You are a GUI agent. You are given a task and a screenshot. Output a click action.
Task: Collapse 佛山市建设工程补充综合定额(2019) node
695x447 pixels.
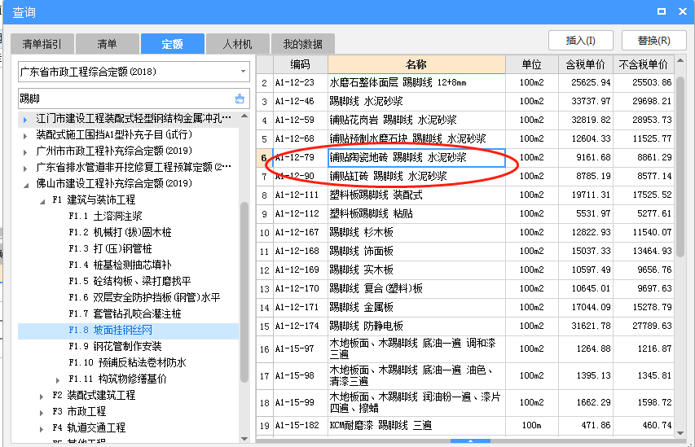(26, 185)
